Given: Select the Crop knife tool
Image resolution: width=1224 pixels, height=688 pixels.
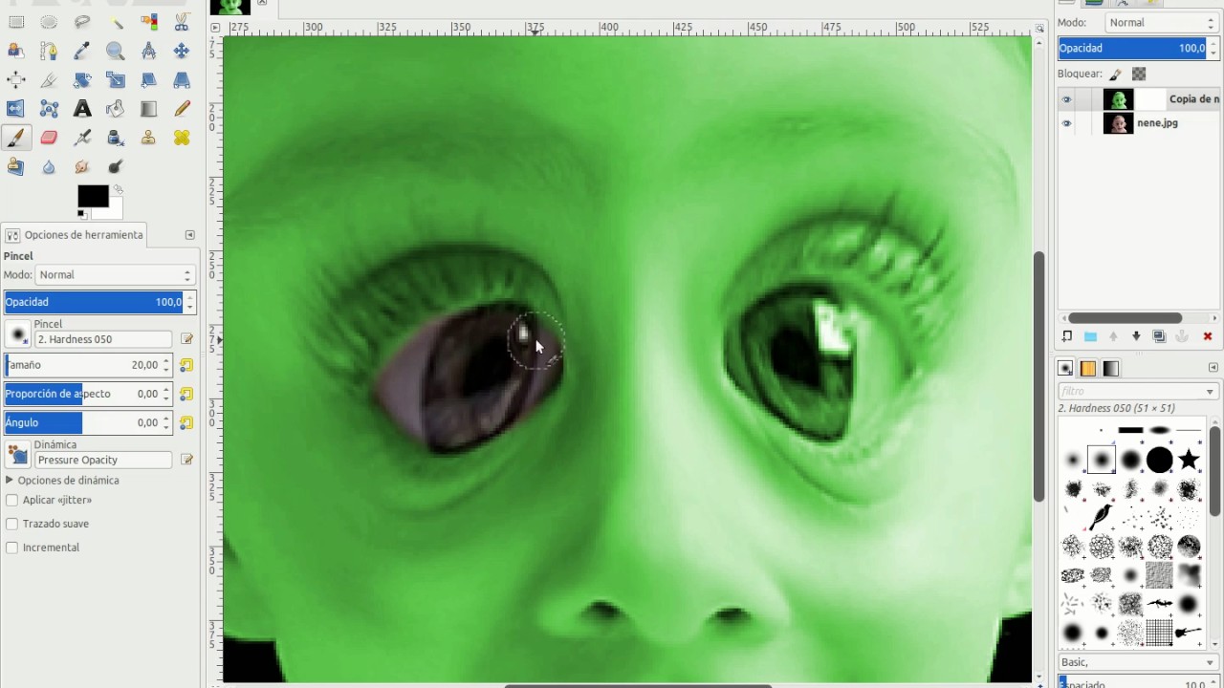Looking at the screenshot, I should [x=49, y=79].
